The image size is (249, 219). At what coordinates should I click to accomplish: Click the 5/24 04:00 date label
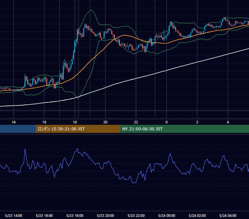tap(228, 215)
